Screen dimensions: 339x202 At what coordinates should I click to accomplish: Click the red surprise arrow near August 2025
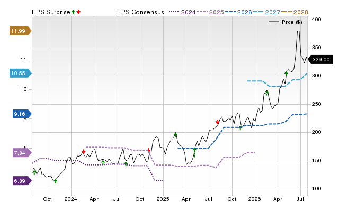click(217, 122)
